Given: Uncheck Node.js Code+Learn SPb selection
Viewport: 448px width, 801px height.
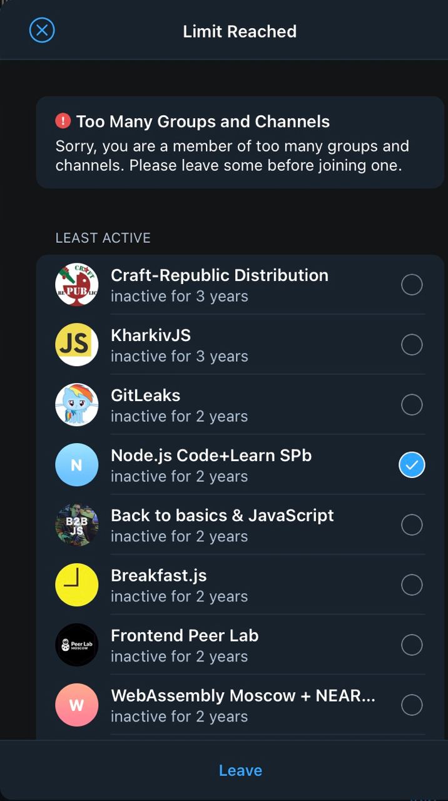Looking at the screenshot, I should click(412, 465).
